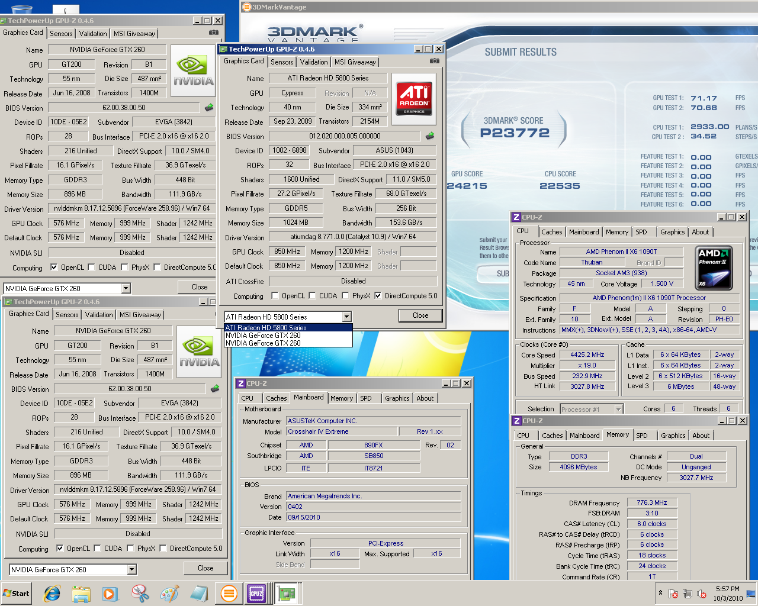Open Validation tab in lower NVIDIA GPU-Z window
This screenshot has height=606, width=758.
(99, 315)
